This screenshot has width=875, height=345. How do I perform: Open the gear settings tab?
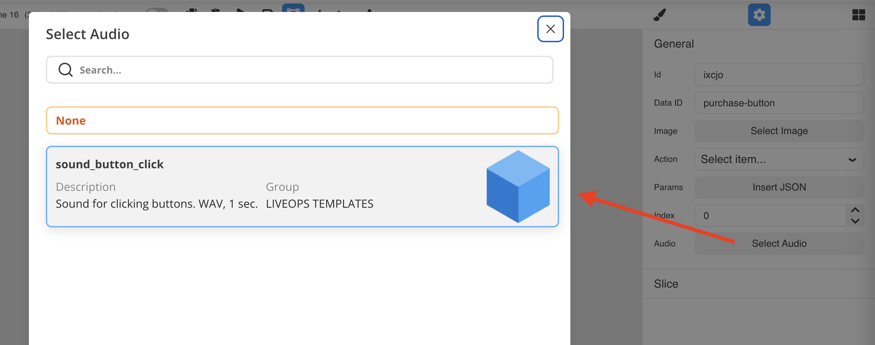[x=759, y=15]
